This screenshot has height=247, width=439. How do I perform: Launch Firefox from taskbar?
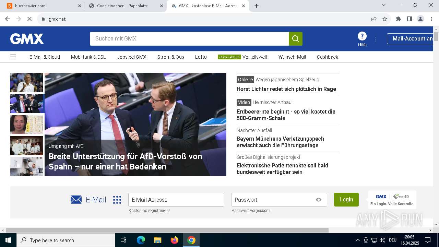coord(175,240)
